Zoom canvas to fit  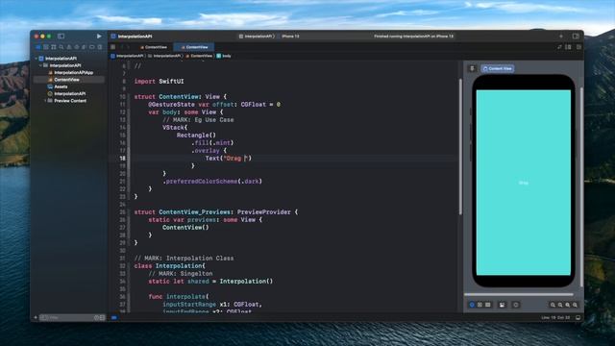click(568, 305)
